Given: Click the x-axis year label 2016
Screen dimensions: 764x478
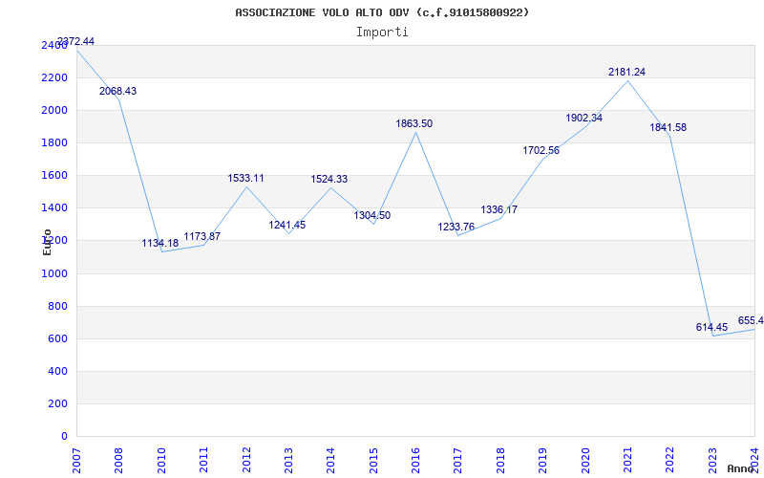Looking at the screenshot, I should [416, 460].
